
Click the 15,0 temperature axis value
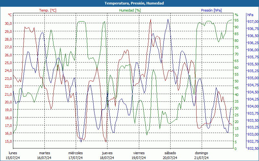pyautogui.click(x=8, y=141)
